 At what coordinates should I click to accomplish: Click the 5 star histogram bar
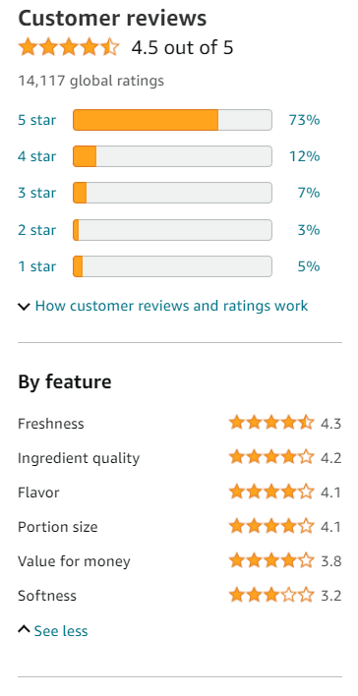tap(172, 120)
